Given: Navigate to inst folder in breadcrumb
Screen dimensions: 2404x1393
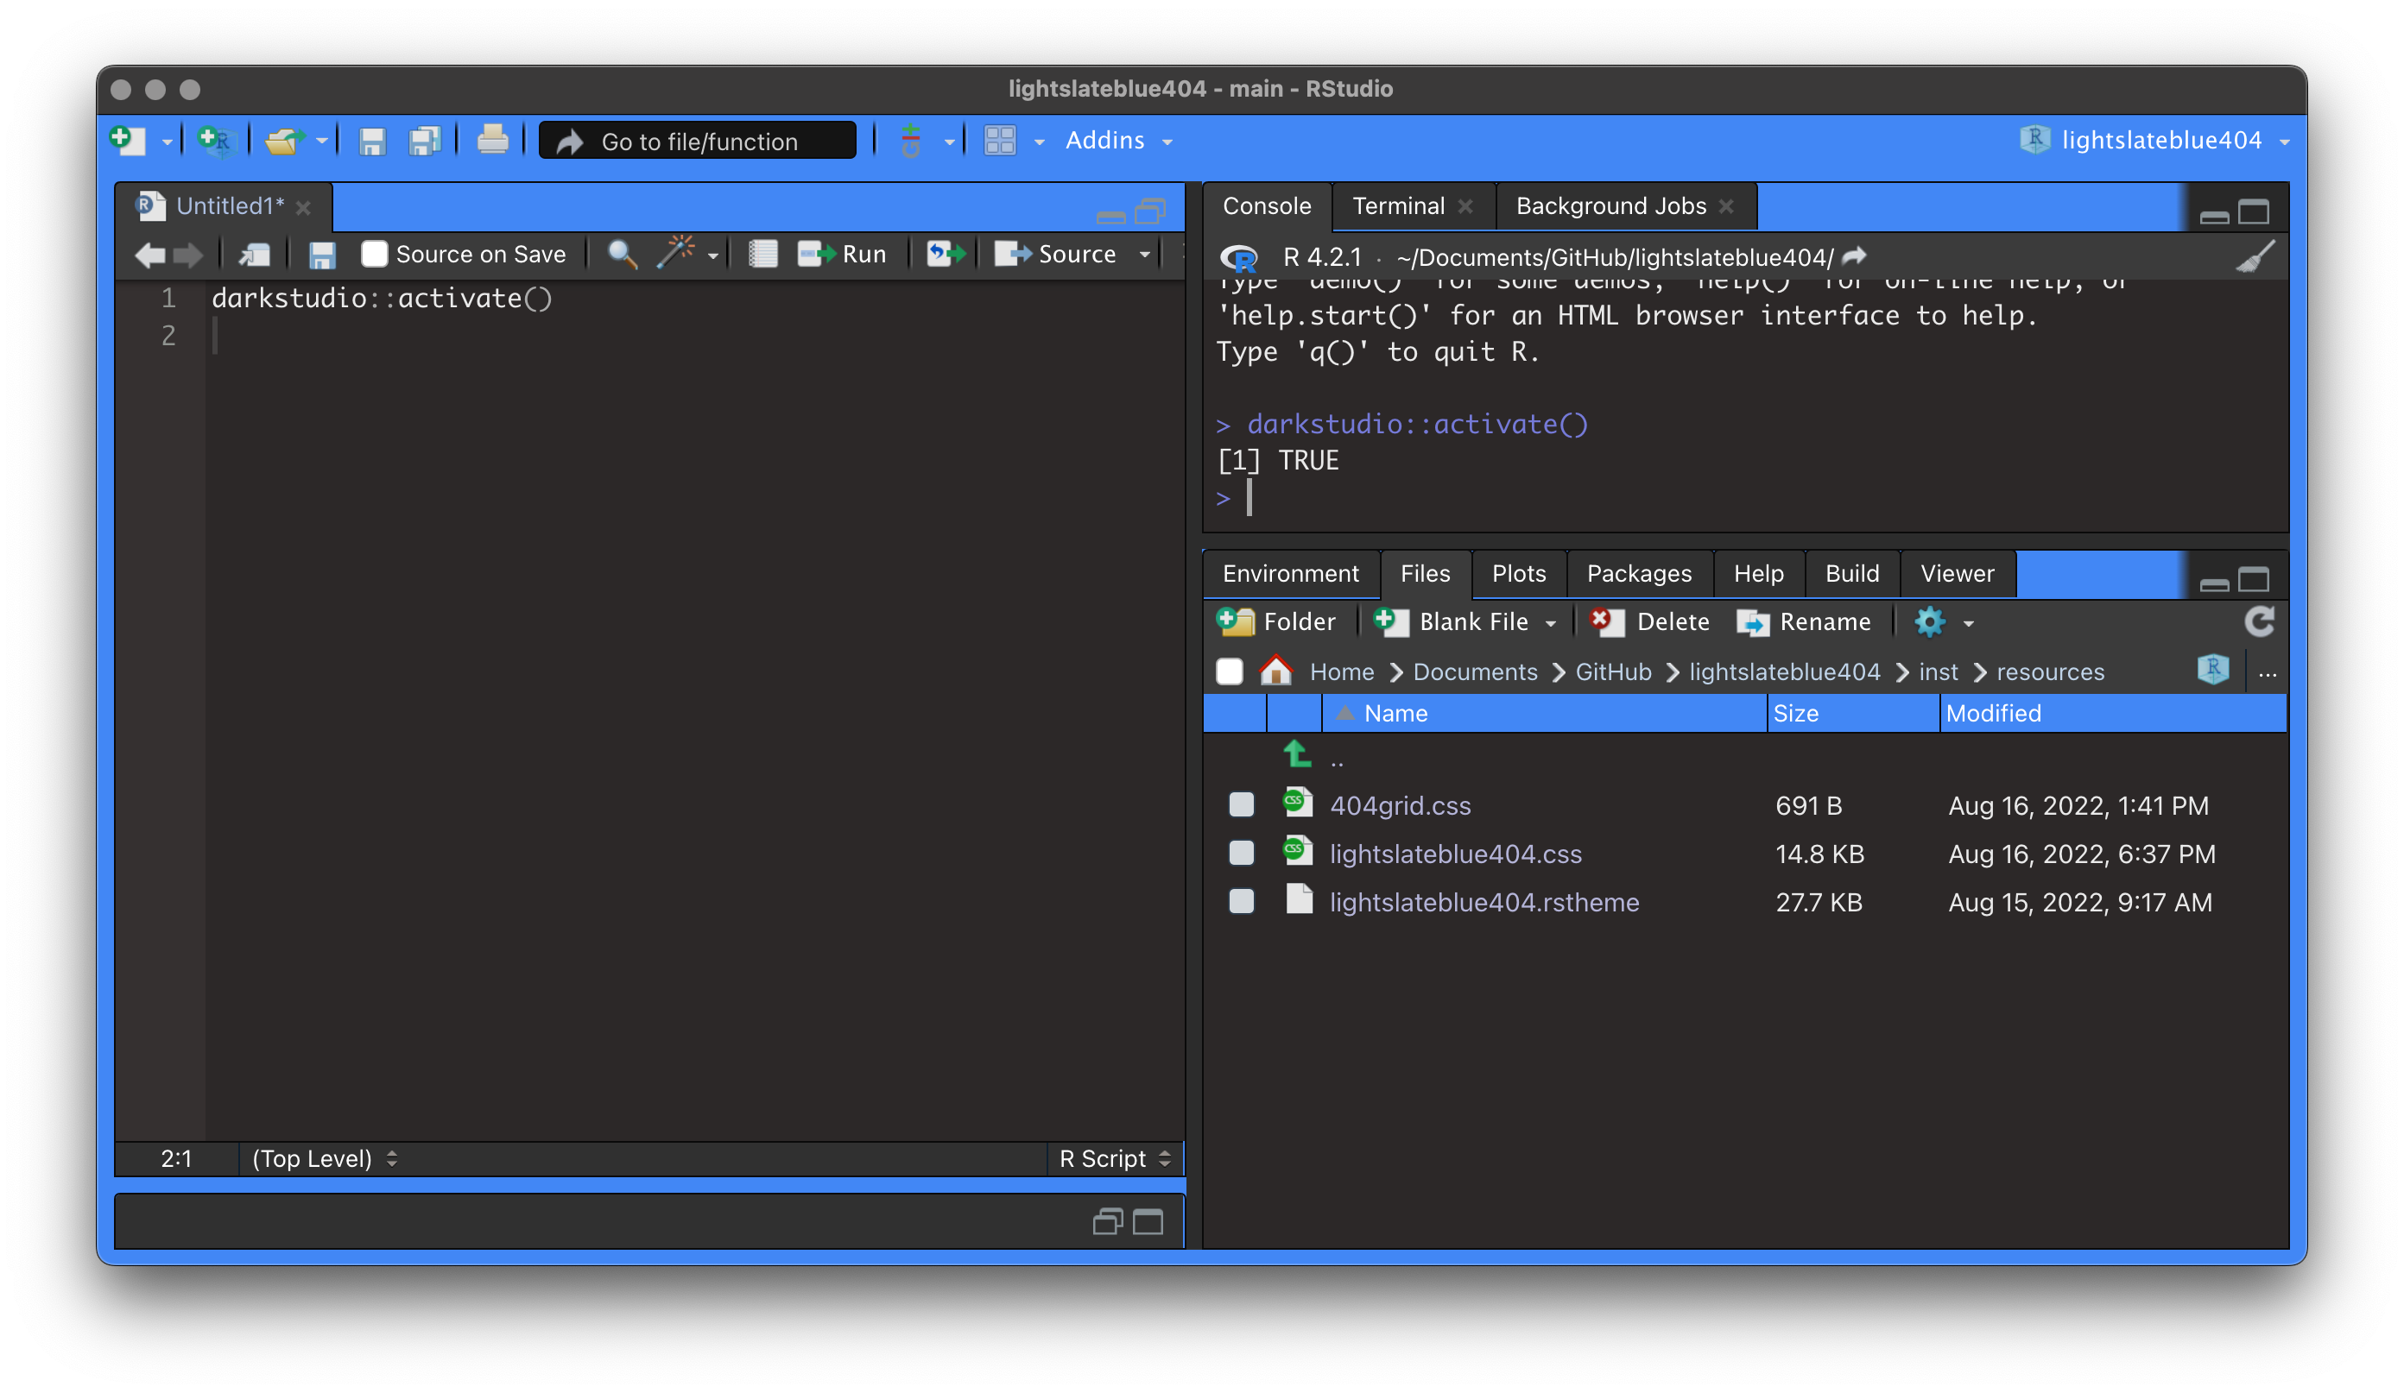Looking at the screenshot, I should click(x=1938, y=672).
